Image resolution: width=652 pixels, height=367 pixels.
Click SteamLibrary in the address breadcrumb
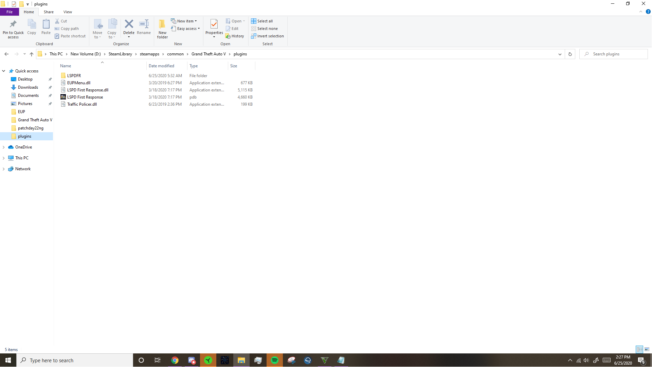click(x=120, y=54)
